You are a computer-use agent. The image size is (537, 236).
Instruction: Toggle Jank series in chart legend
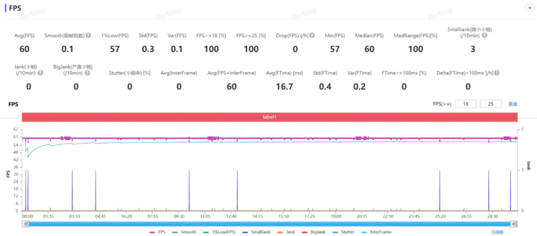(285, 232)
